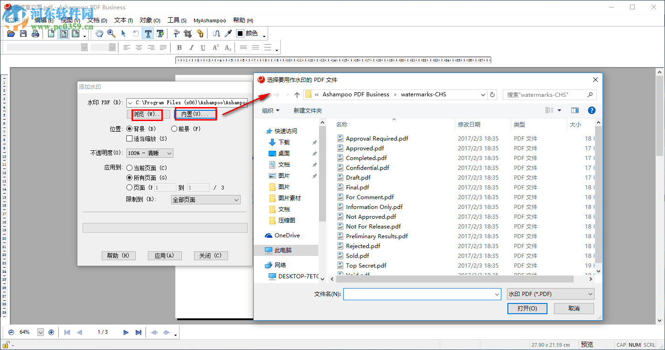Select the Zoom magnifier tool

tap(111, 34)
